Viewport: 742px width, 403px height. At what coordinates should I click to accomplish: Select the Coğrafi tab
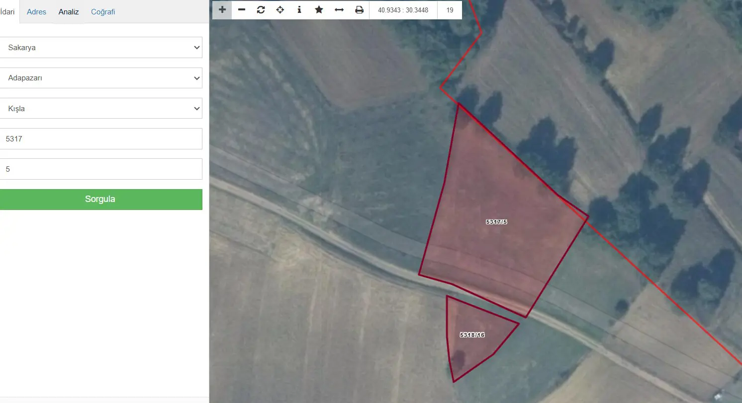coord(103,12)
